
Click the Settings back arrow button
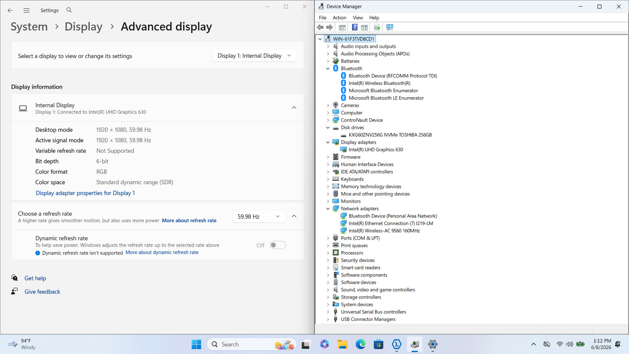click(10, 10)
